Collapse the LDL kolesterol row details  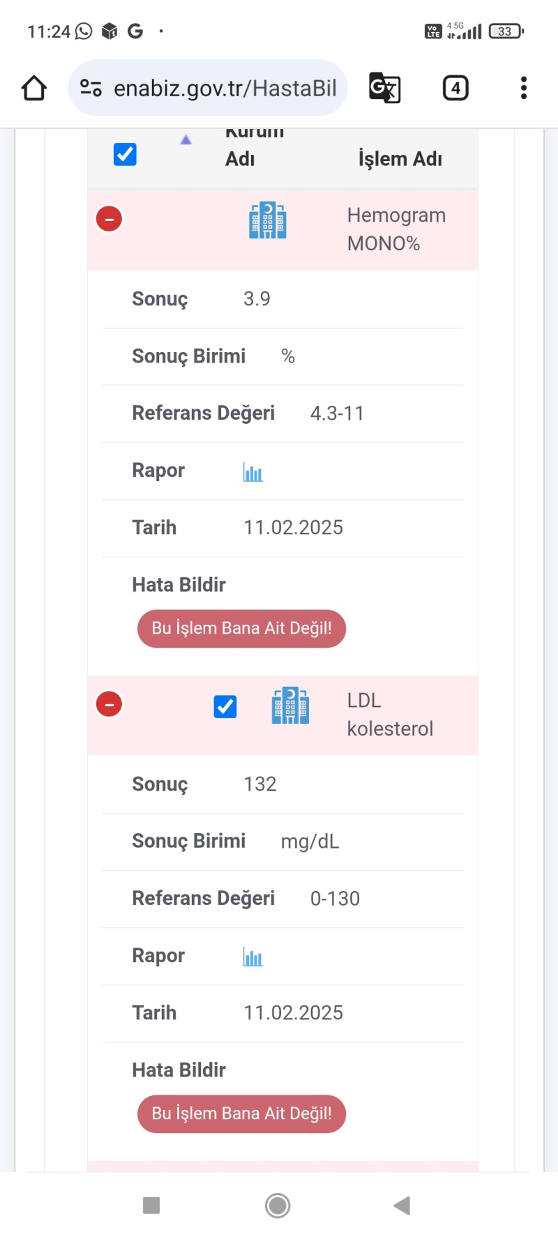pyautogui.click(x=109, y=704)
